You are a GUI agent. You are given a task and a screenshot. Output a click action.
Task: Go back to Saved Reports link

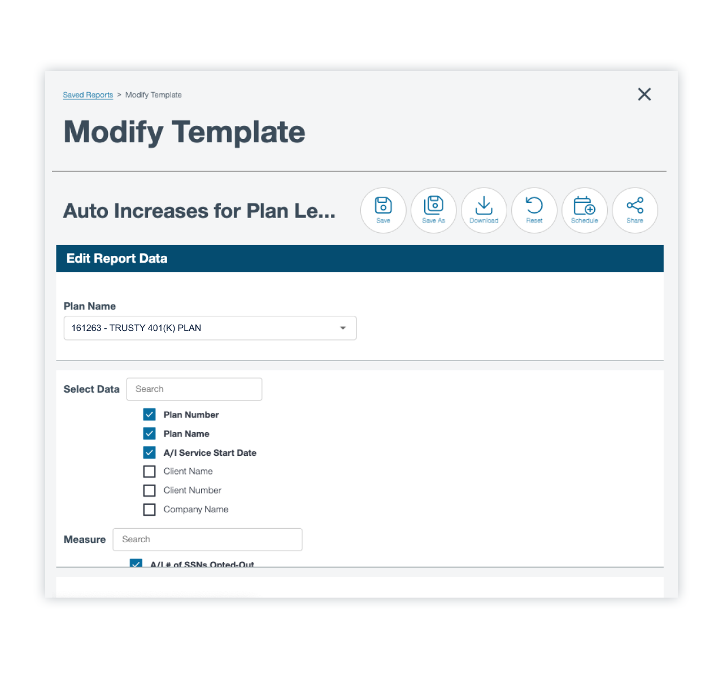[88, 95]
